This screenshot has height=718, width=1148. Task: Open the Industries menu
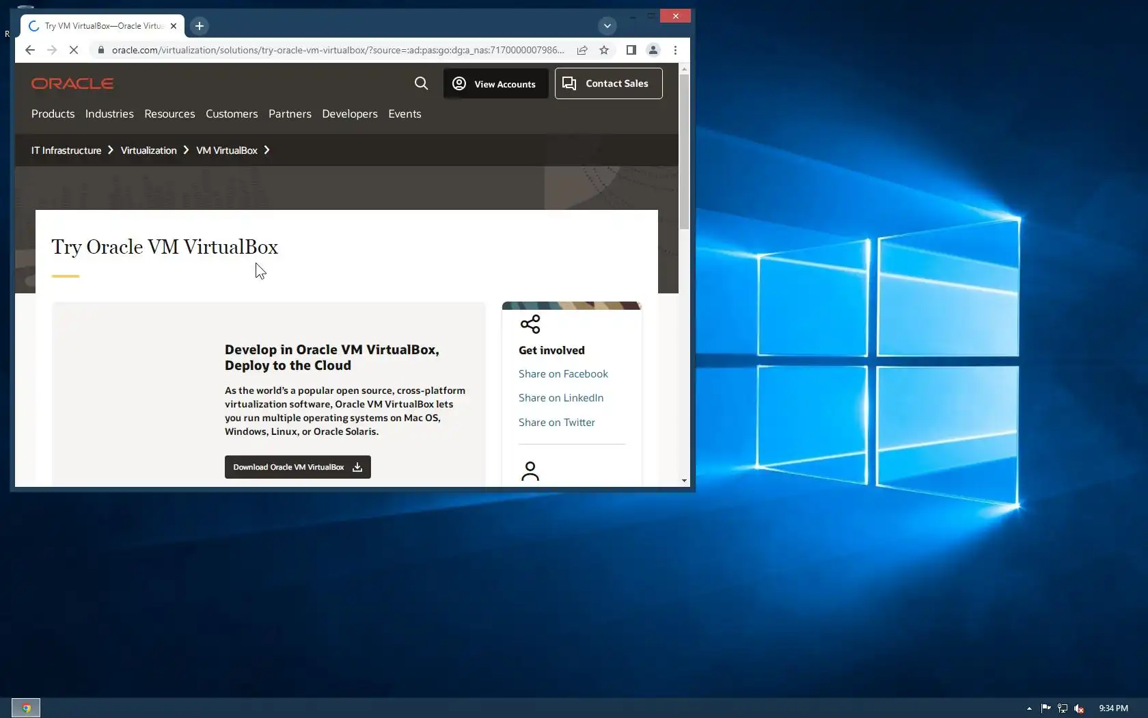(x=109, y=114)
